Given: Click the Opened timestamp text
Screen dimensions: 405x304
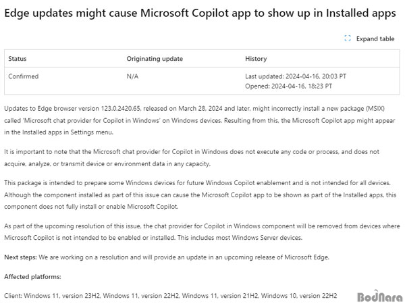Looking at the screenshot, I should coord(288,86).
